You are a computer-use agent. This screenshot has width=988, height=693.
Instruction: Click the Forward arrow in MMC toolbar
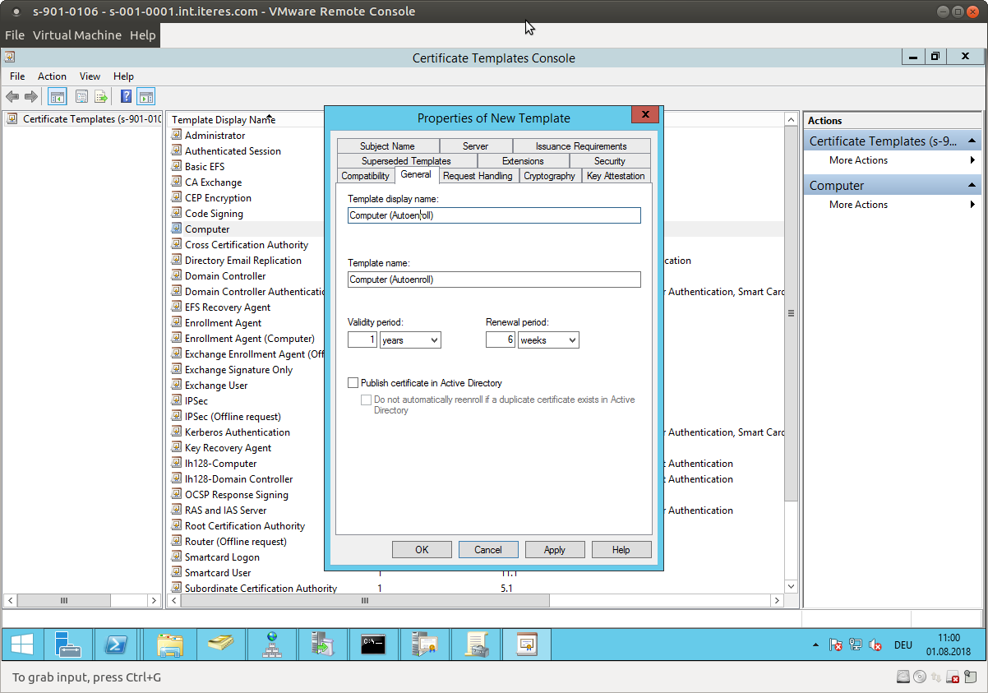click(x=31, y=96)
